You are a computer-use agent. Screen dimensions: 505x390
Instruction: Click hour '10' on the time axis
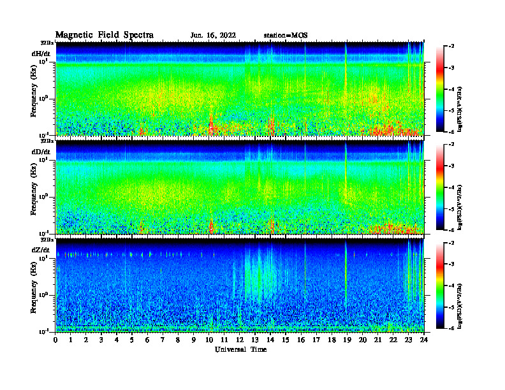tap(209, 340)
